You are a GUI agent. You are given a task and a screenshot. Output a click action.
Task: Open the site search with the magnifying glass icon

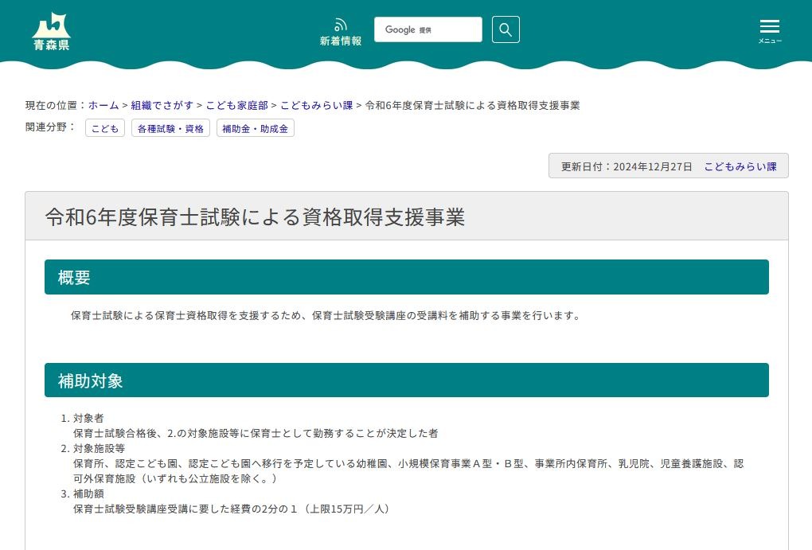[505, 29]
